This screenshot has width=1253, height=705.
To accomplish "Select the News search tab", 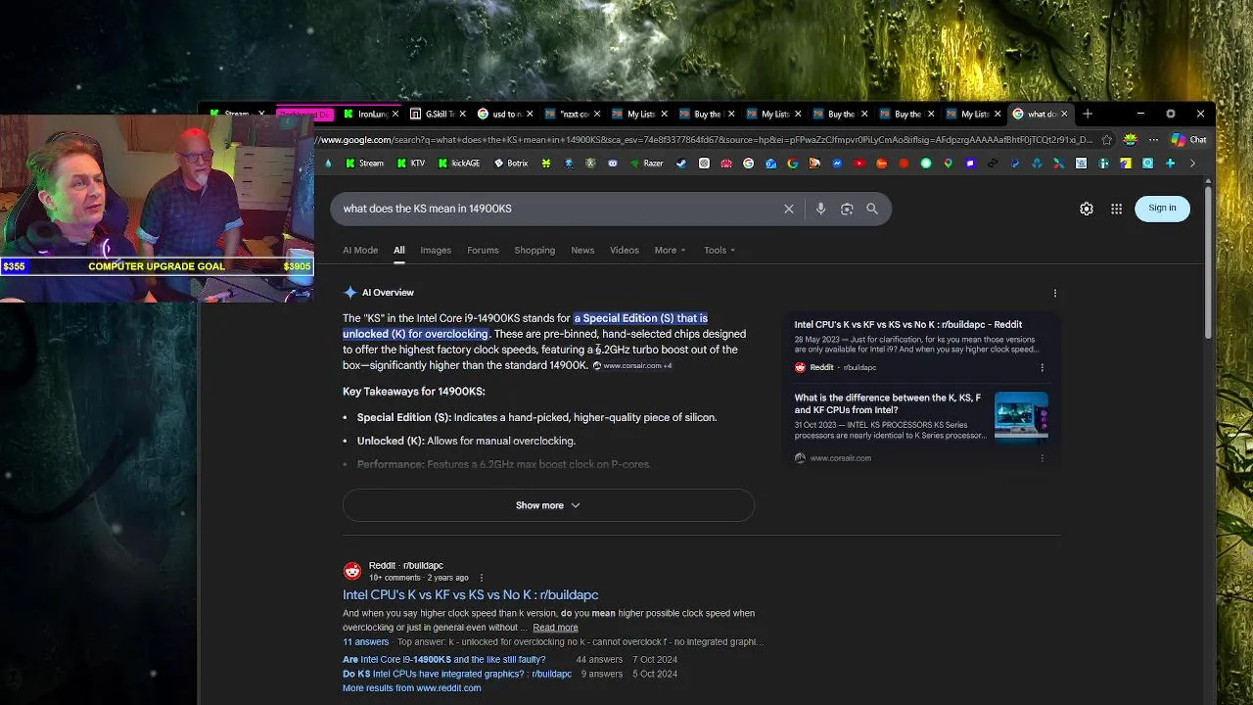I will (x=582, y=251).
